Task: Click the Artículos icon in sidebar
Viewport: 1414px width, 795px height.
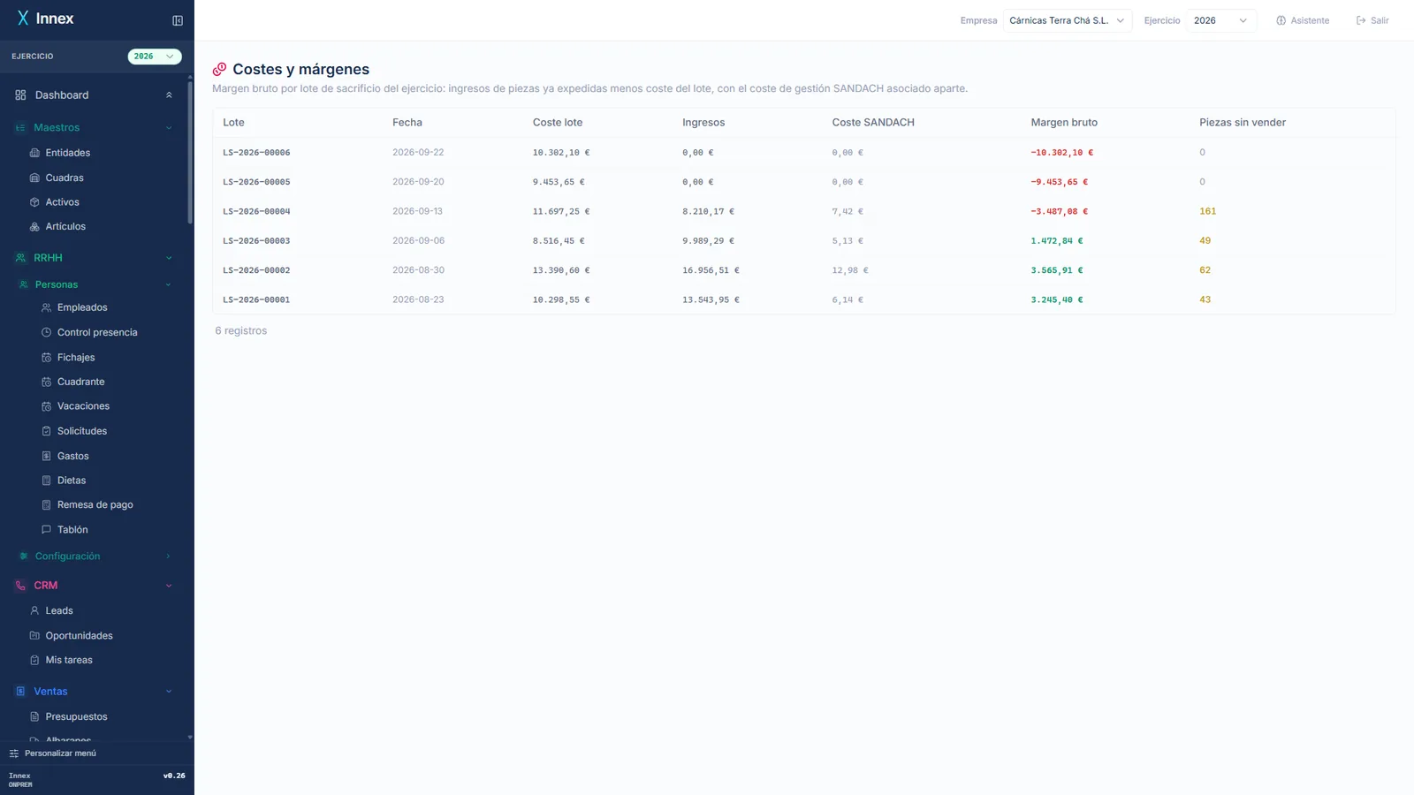Action: click(x=34, y=227)
